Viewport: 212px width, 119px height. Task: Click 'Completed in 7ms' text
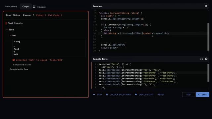pos(19,69)
